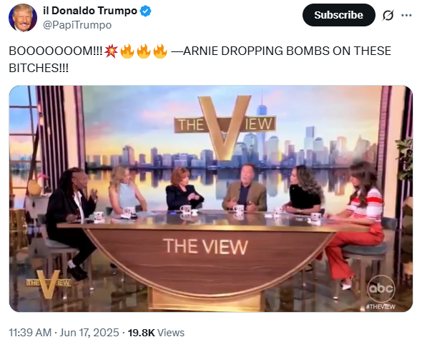Viewport: 422px width, 342px height.
Task: Open the Grok slashed-circle icon
Action: tap(388, 15)
